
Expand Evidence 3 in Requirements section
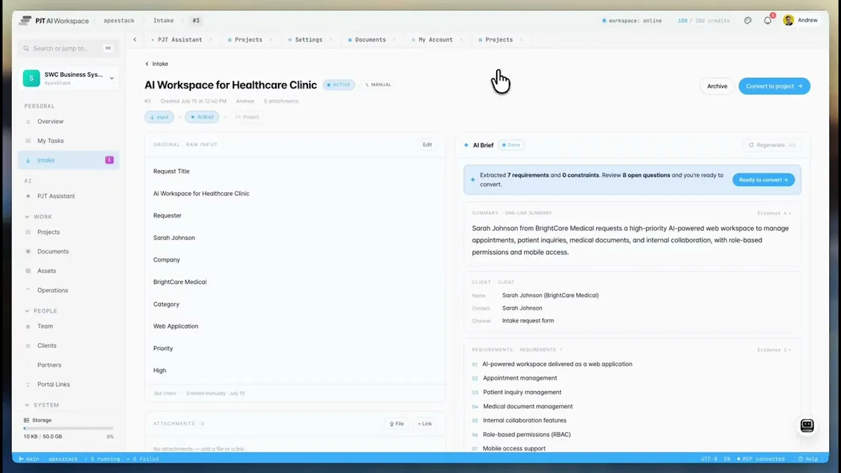[x=774, y=350]
